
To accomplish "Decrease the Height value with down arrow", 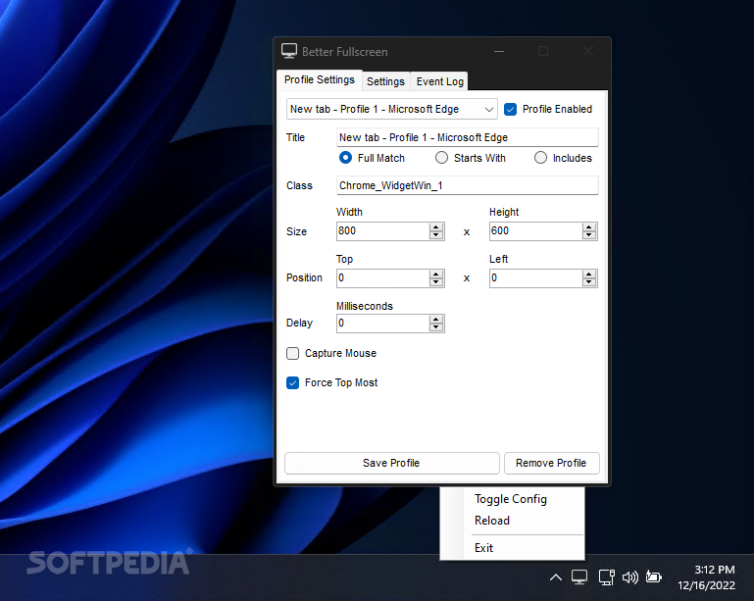I will tap(589, 235).
